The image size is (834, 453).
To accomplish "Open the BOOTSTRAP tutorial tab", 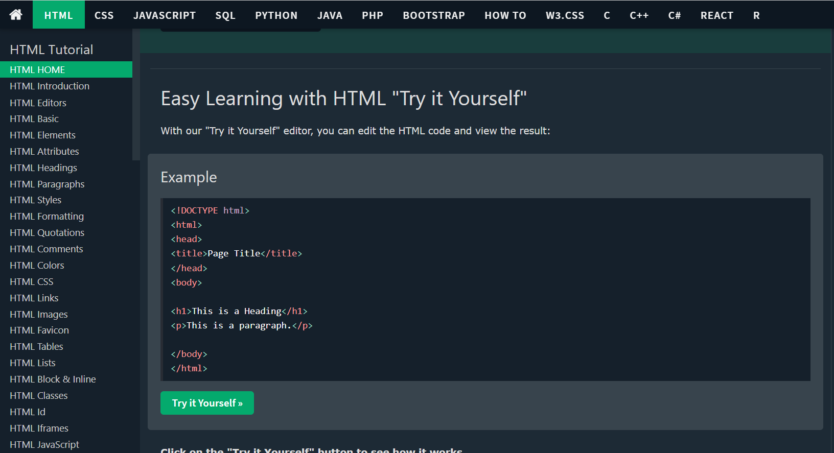I will pos(434,15).
